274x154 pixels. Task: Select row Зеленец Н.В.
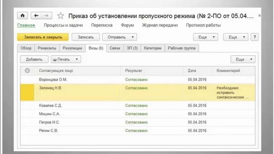(x=138, y=92)
